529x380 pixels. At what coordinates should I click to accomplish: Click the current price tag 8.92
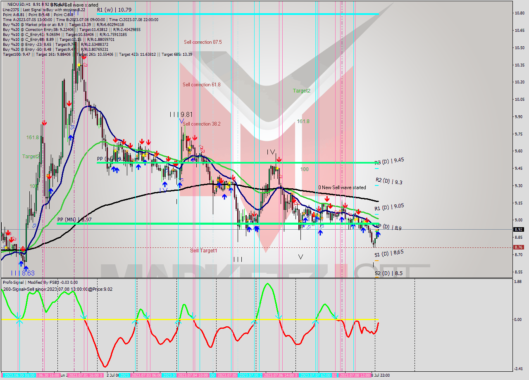click(518, 230)
